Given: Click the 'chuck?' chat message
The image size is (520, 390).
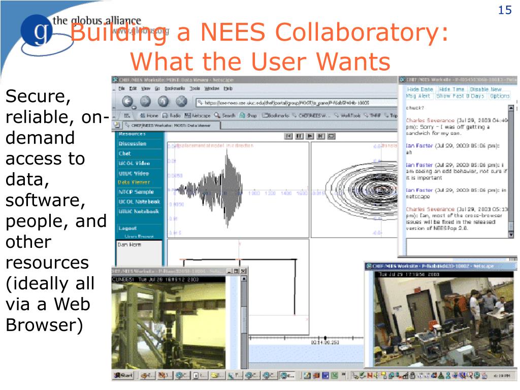Looking at the screenshot, I should pos(415,108).
